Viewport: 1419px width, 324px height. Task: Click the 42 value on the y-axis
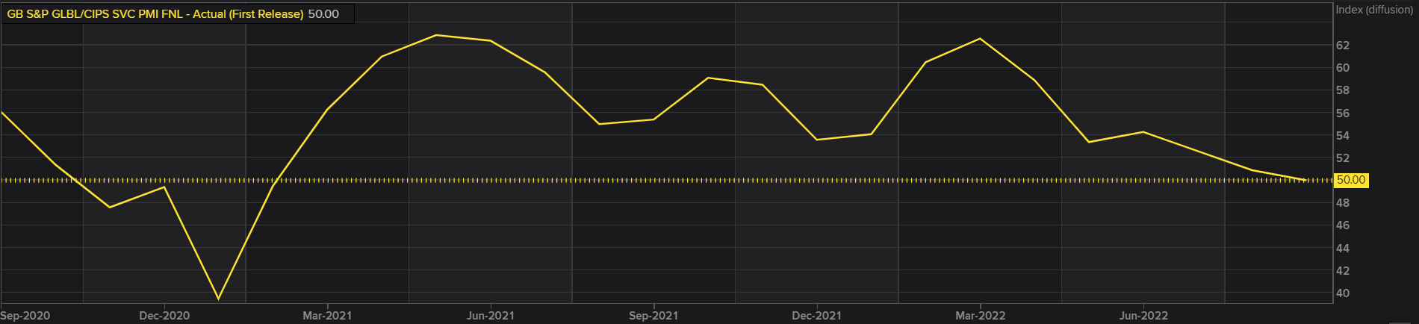1343,270
